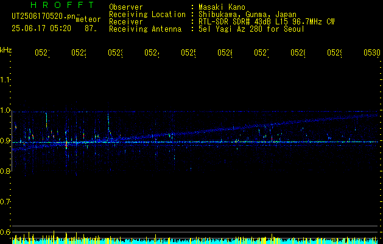Click the 1.0 kHz axis label

tap(5, 110)
